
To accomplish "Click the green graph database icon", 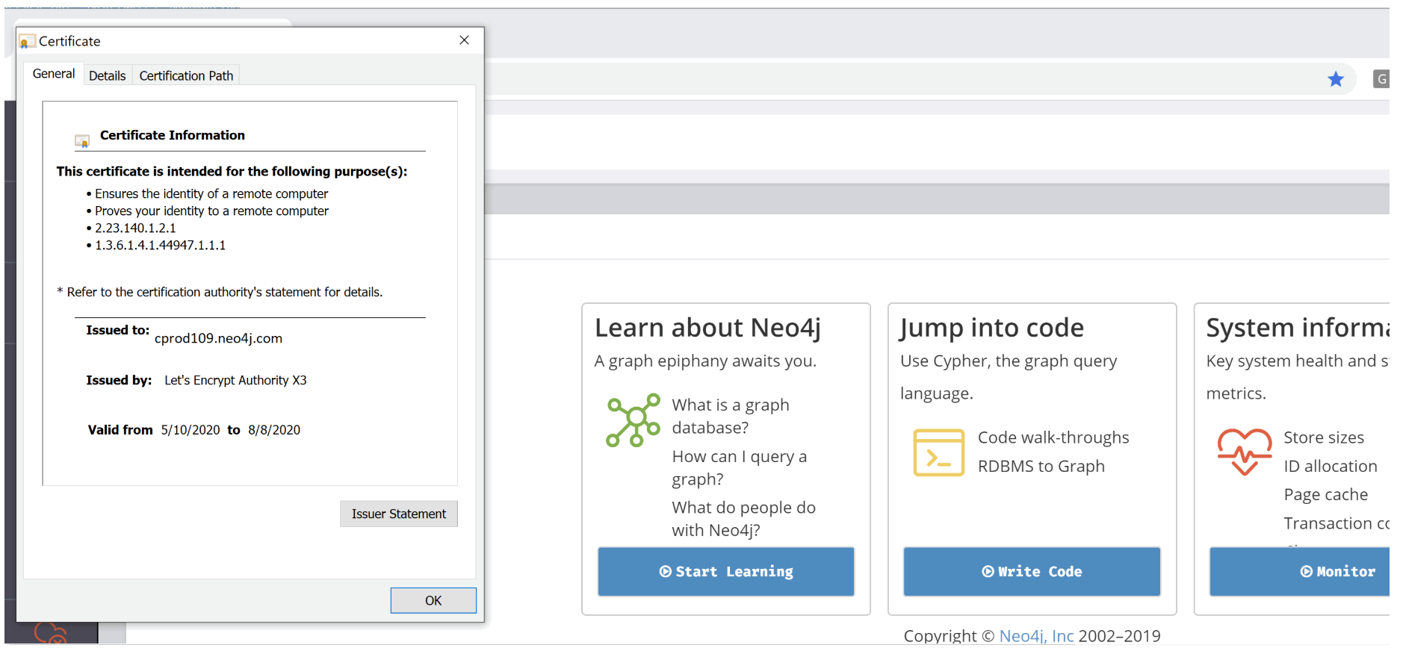I will (633, 420).
